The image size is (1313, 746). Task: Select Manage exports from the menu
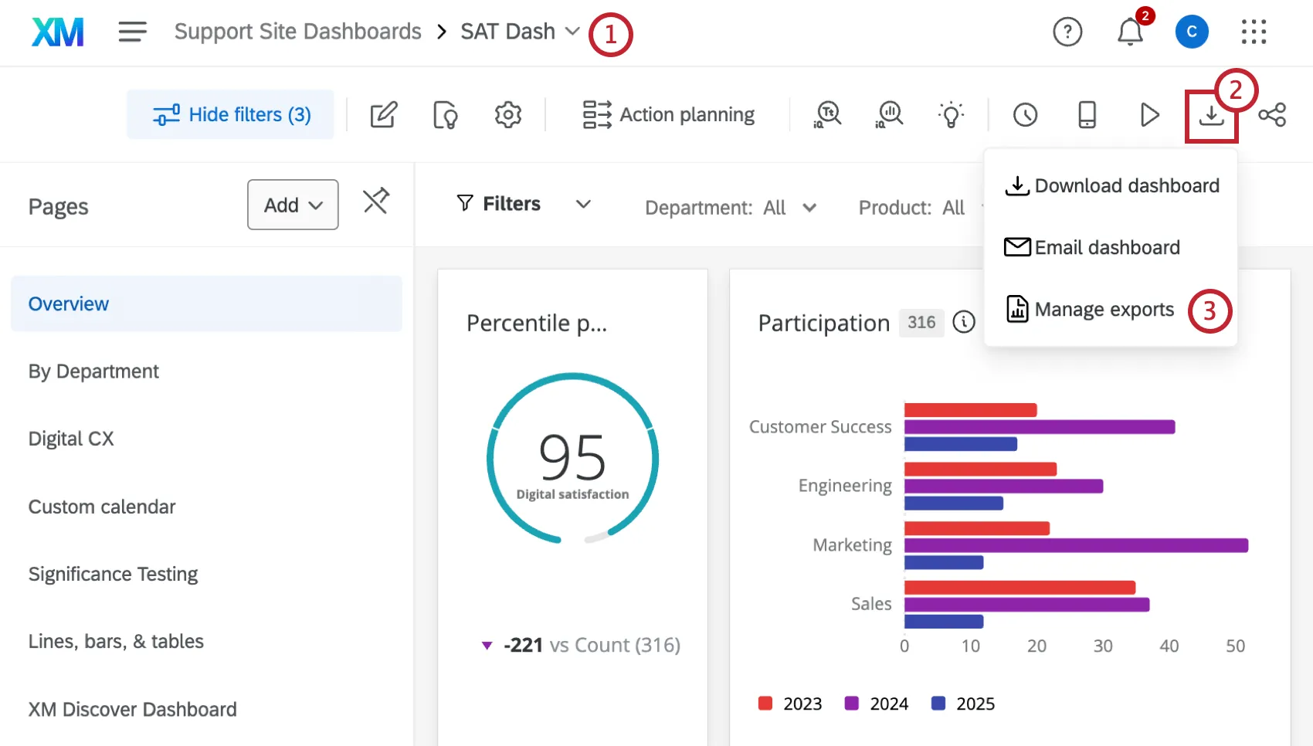point(1104,309)
